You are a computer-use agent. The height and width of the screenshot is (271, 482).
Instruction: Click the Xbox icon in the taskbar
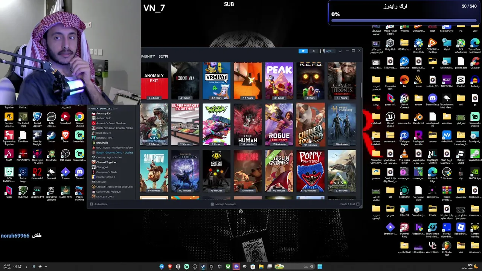(228, 266)
